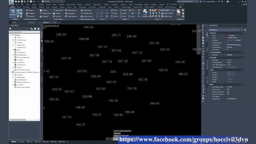The image size is (256, 144).
Task: Select Catchments in Toolspace tree
Action: tap(21, 52)
